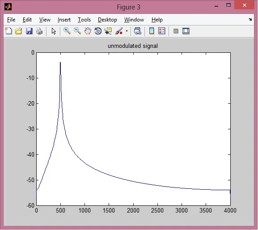Select the Zoom Out magnifier tool

pos(77,31)
